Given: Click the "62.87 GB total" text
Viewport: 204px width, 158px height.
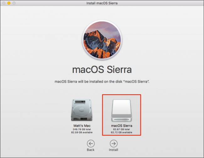Looking at the screenshot, I should pos(121,129).
